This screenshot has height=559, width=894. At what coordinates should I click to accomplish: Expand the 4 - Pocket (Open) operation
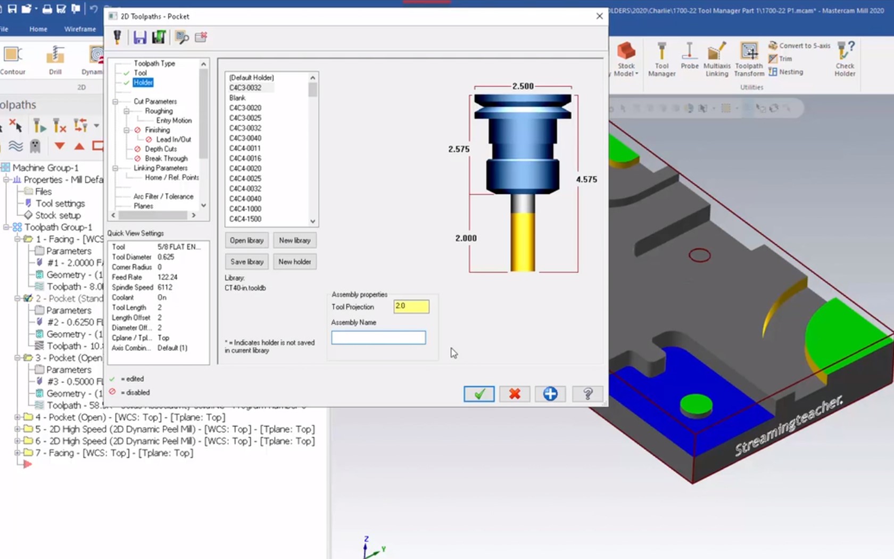pos(18,417)
